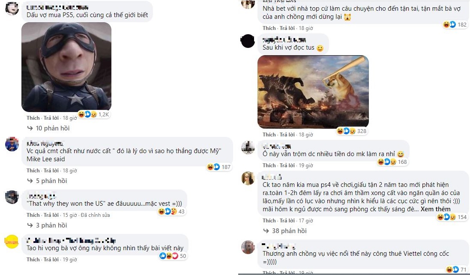Viewport: 470px width, 275px height.
Task: Click Thích under Viettel công cốc comment
Action: point(269,272)
